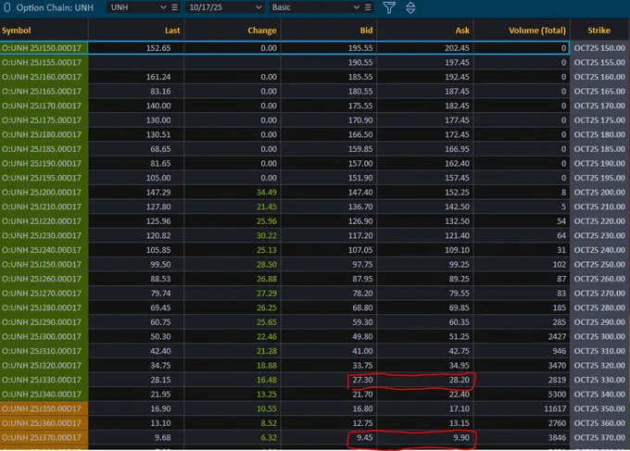Screen dimensions: 630x451
Task: Click Last value 152.65
Action: click(x=158, y=48)
